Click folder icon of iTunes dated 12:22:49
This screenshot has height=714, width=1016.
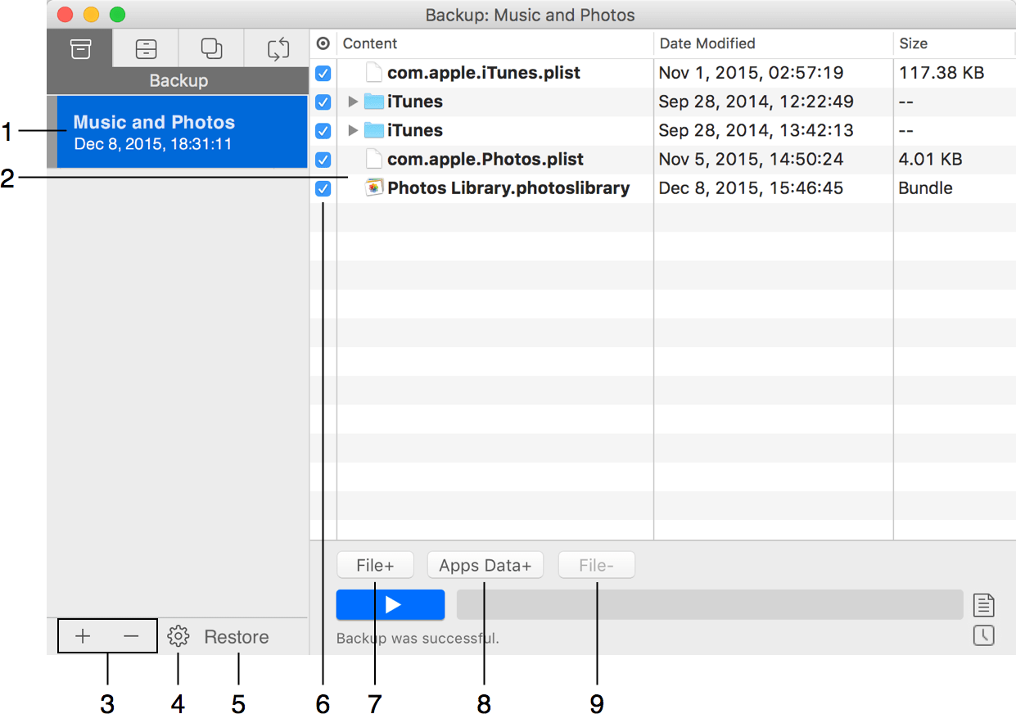[374, 102]
